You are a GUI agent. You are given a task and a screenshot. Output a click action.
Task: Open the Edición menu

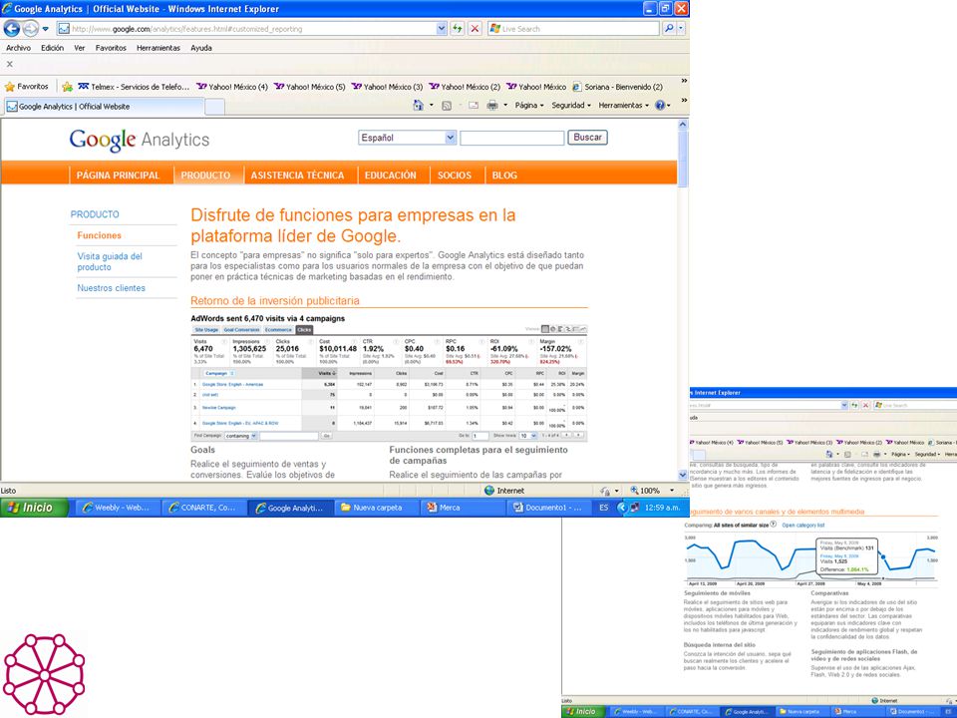coord(53,48)
